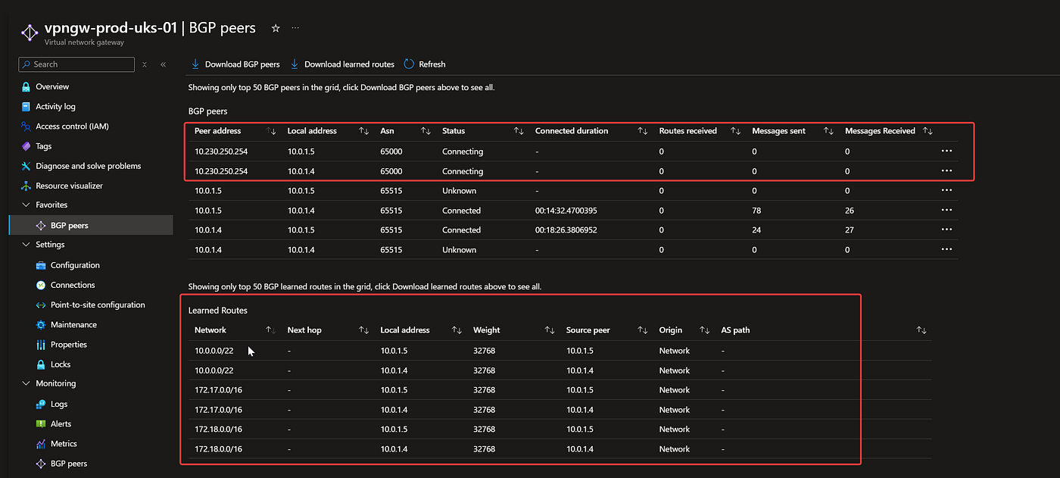Sort BGP peers by Status column

point(519,131)
